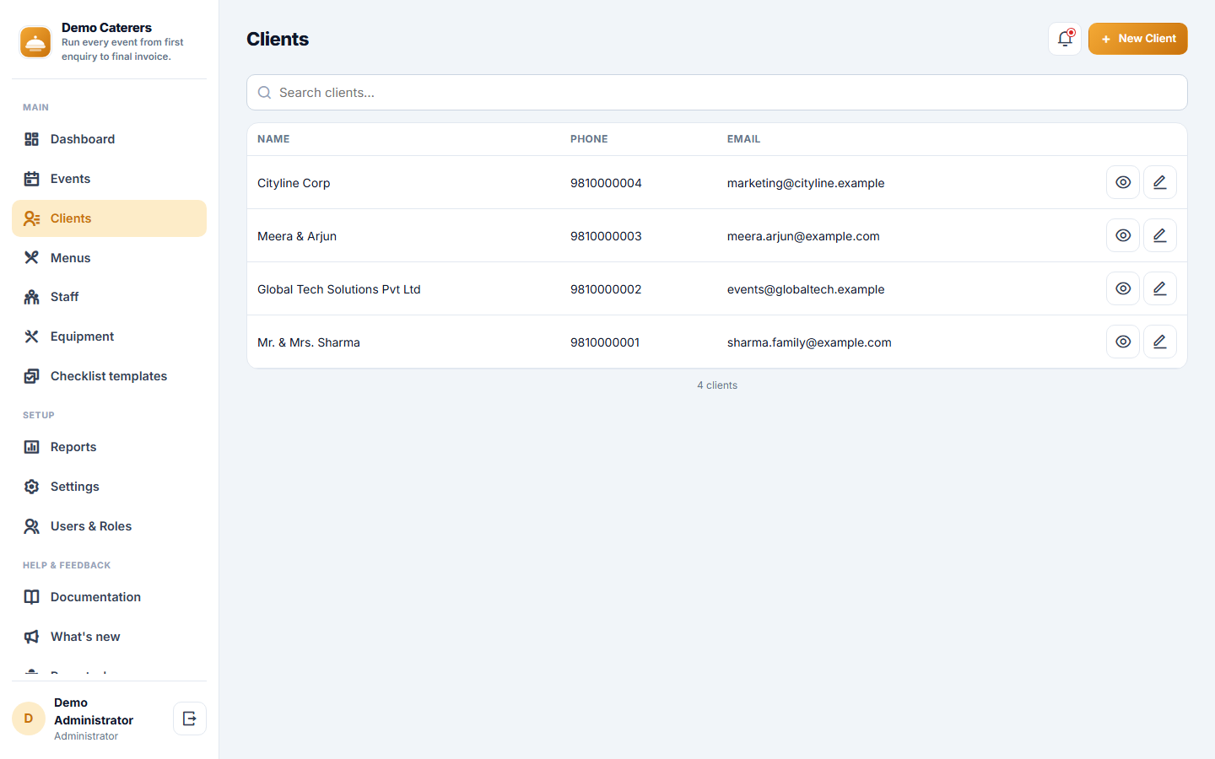Open Settings in the sidebar

click(109, 487)
